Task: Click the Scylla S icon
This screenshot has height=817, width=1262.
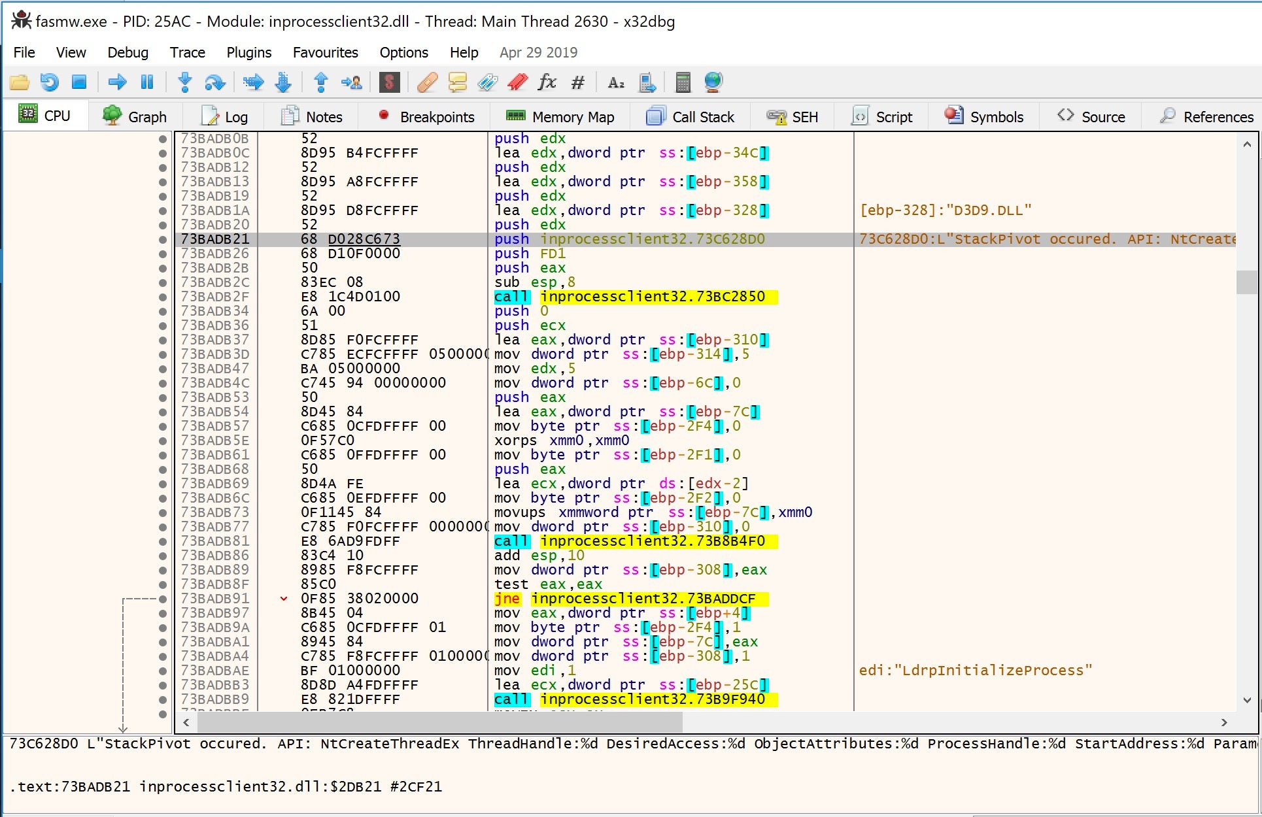Action: (x=389, y=82)
